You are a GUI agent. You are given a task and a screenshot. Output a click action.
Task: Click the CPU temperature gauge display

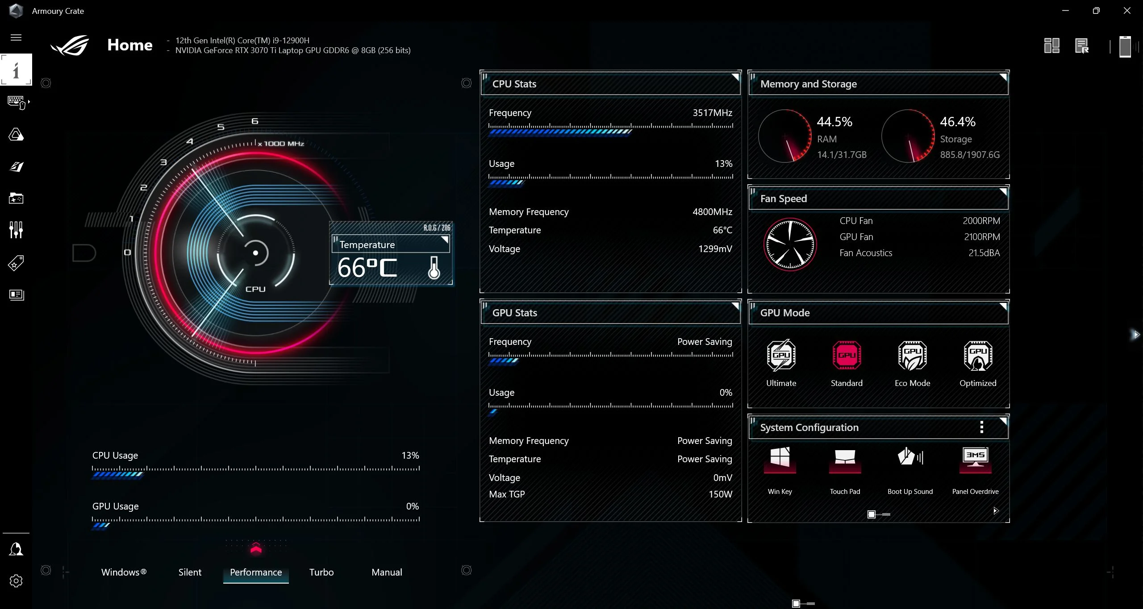(x=390, y=259)
